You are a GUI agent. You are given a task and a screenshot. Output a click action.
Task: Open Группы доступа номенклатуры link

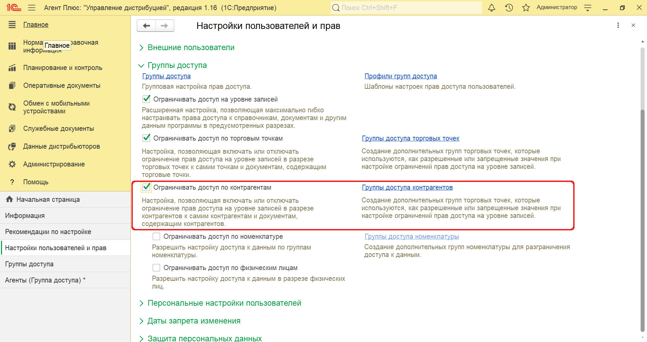tap(412, 236)
